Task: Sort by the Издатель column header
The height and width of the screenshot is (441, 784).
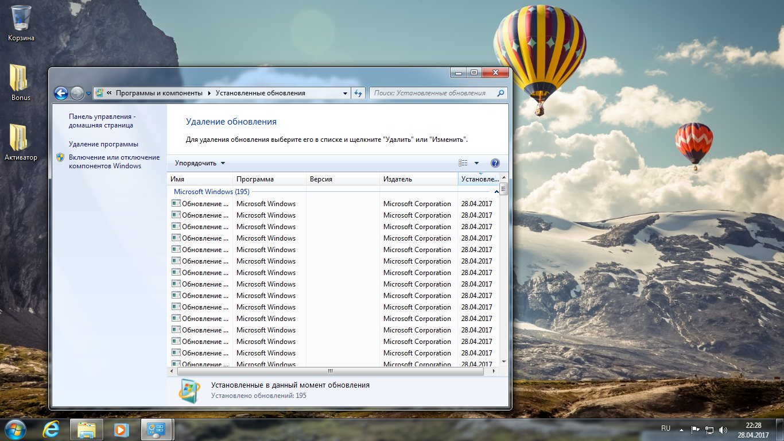Action: 419,179
